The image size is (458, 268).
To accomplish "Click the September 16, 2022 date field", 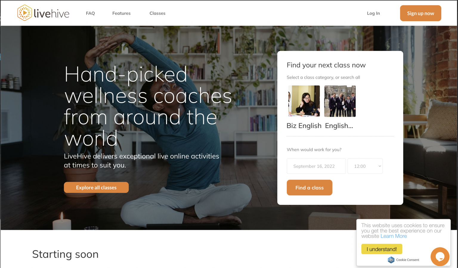I will click(x=316, y=166).
